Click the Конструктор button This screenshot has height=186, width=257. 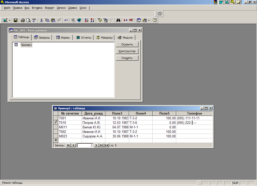127,51
